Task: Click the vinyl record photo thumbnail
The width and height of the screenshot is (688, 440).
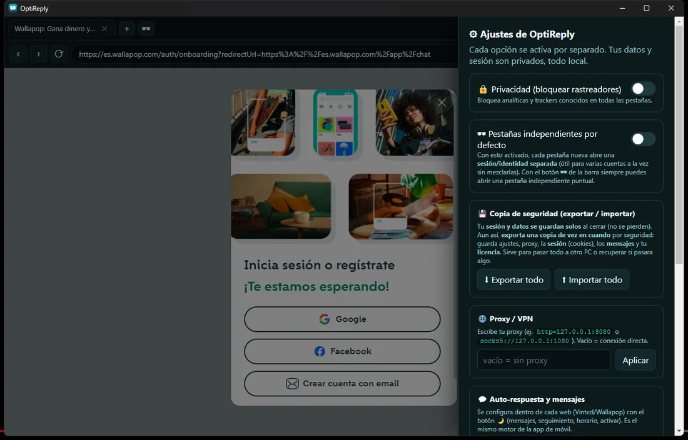Action: 401,206
